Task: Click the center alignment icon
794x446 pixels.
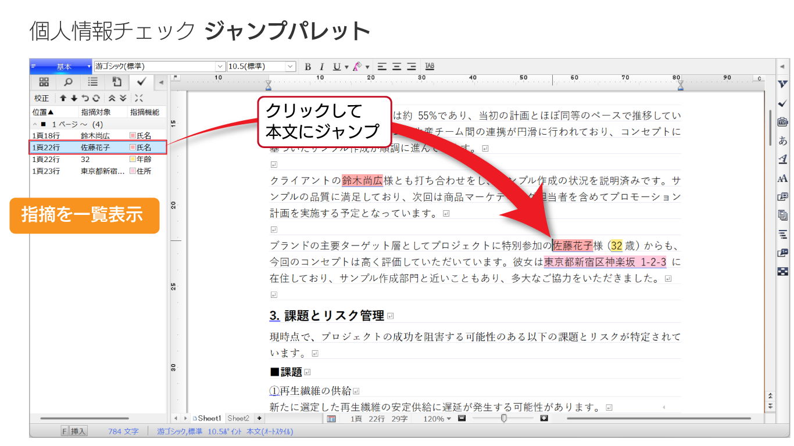Action: click(397, 67)
